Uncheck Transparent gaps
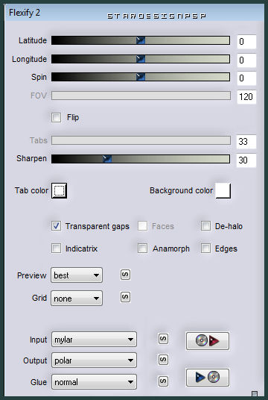 (56, 226)
